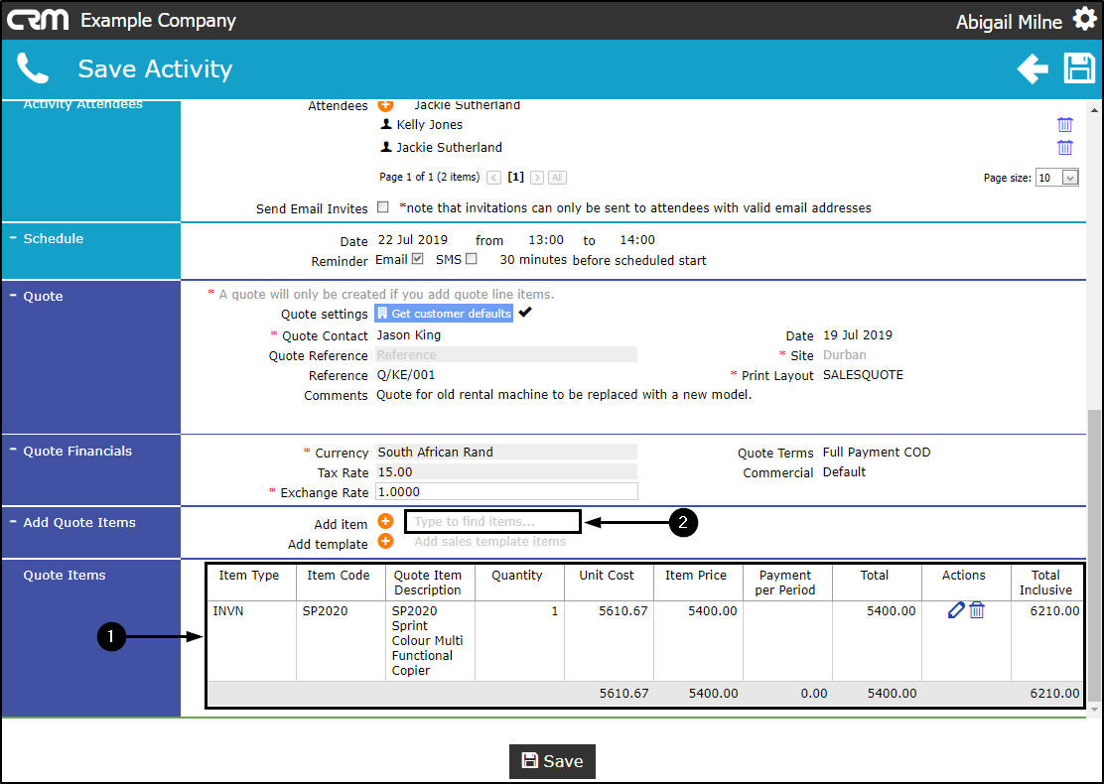Viewport: 1104px width, 784px height.
Task: Edit the SP2020 quote item with pencil
Action: 956,611
